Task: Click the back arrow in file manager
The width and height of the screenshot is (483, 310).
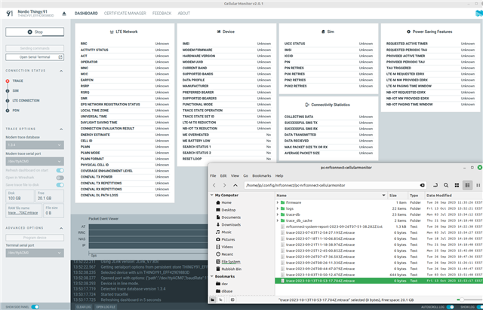Action: click(214, 185)
